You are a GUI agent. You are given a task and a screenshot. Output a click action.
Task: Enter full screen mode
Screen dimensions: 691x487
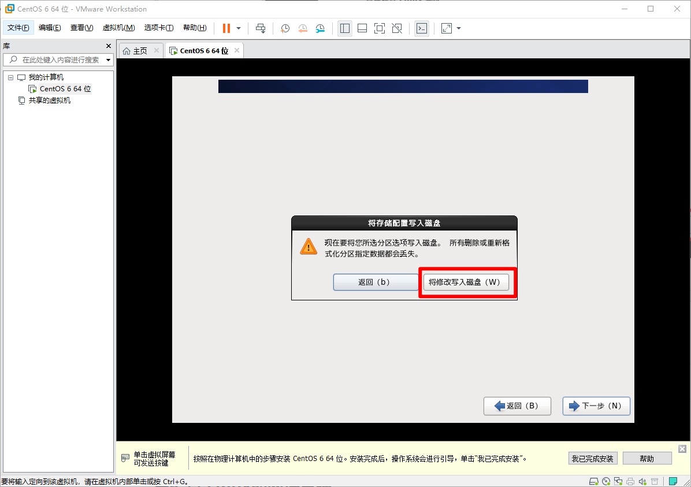point(379,28)
